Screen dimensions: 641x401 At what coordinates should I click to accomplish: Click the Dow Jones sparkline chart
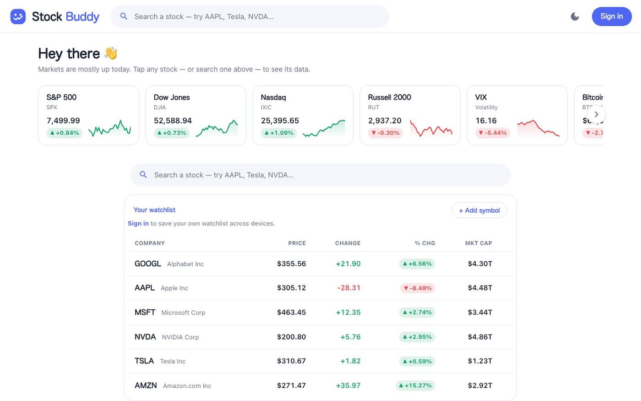[217, 128]
